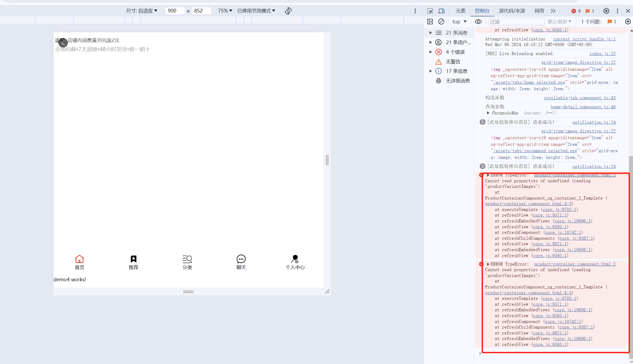Screen dimensions: 633x364
Task: Click the 聊天 chat bubble icon
Action: (x=241, y=259)
